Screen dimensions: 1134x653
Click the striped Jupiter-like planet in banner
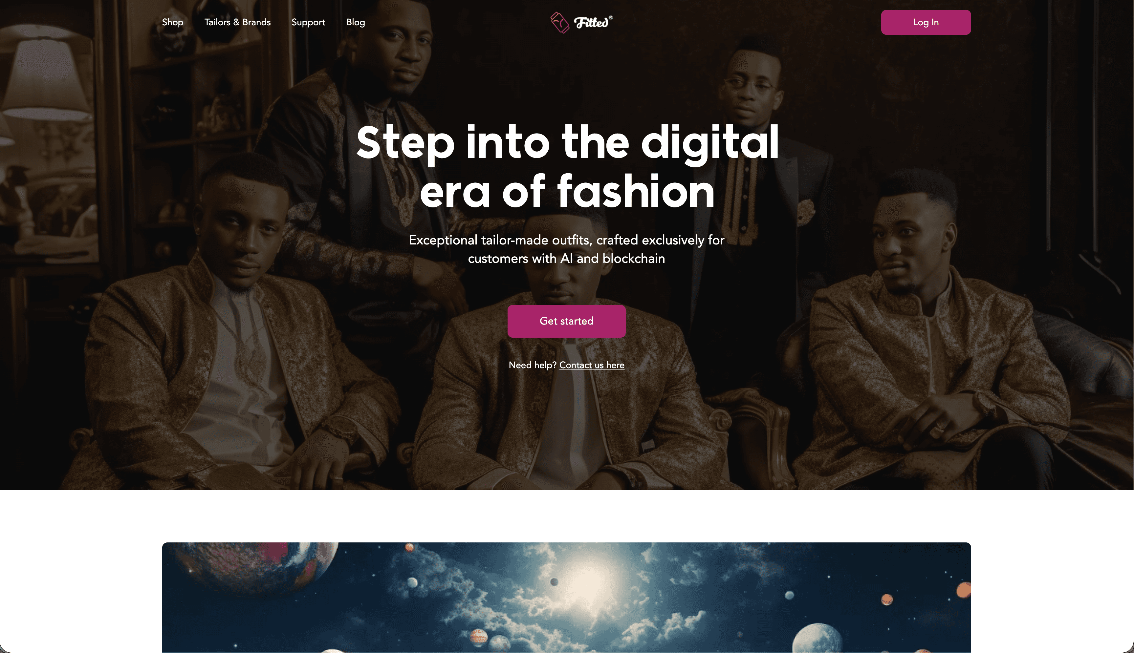479,636
